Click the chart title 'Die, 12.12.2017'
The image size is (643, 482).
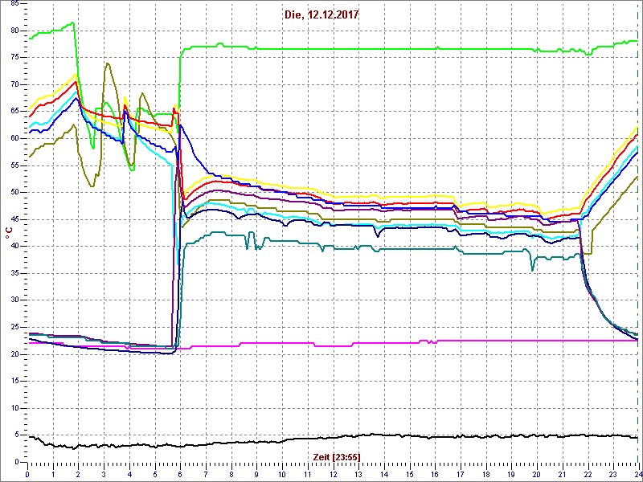[321, 15]
